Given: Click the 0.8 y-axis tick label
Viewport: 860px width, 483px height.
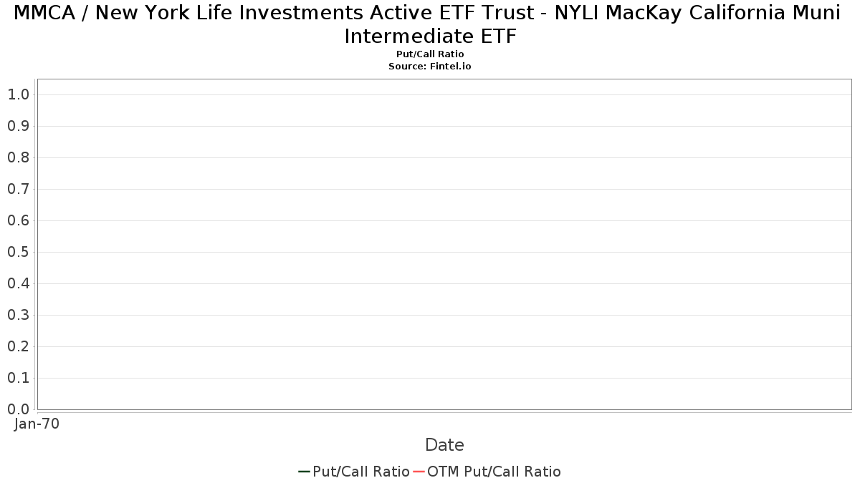Looking at the screenshot, I should (18, 157).
